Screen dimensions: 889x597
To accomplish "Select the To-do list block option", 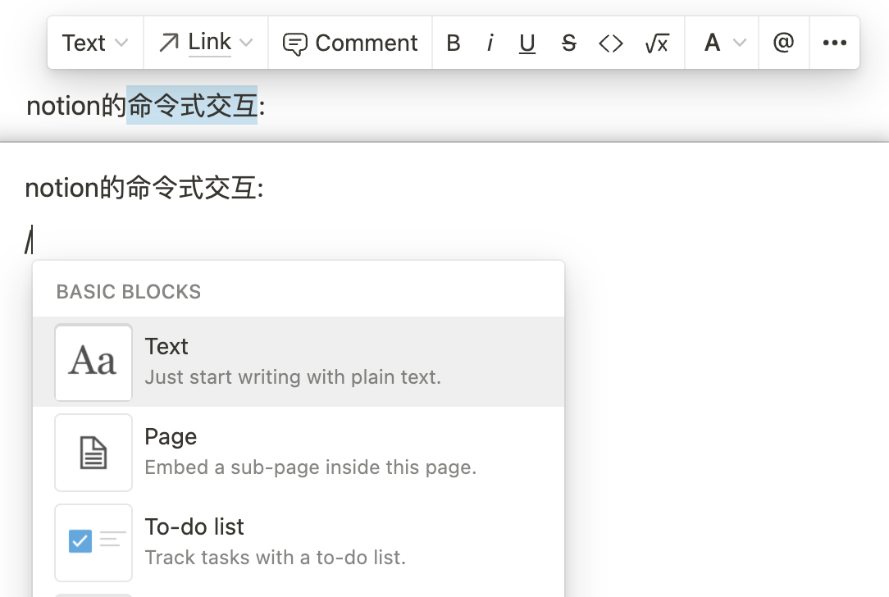I will [299, 542].
